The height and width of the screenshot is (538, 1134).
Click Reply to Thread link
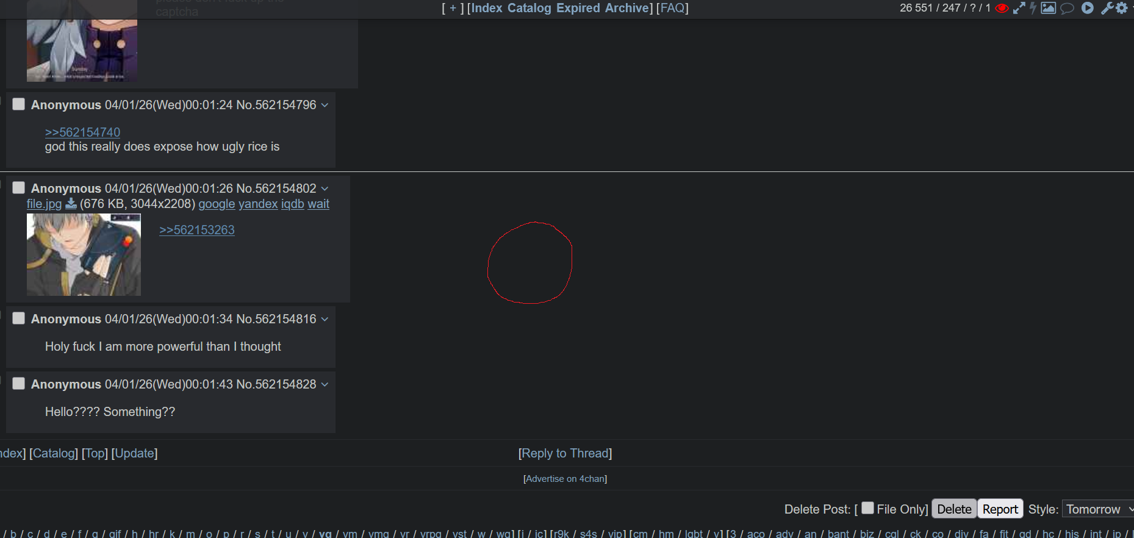point(565,453)
